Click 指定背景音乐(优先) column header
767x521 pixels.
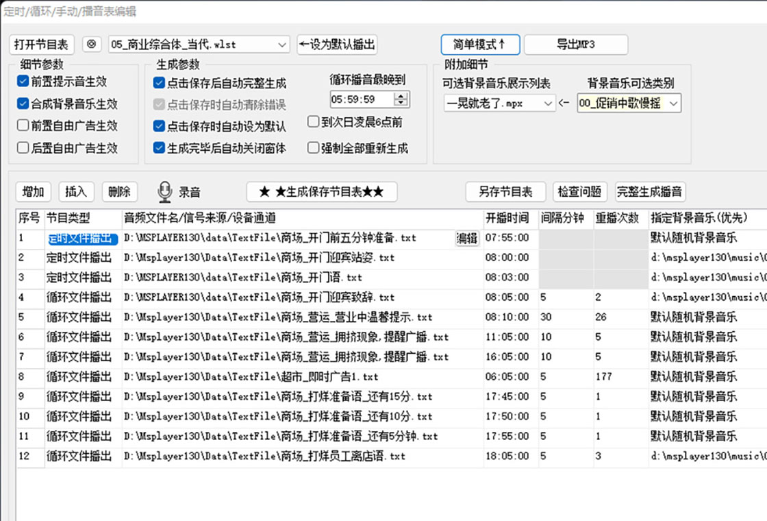(707, 218)
